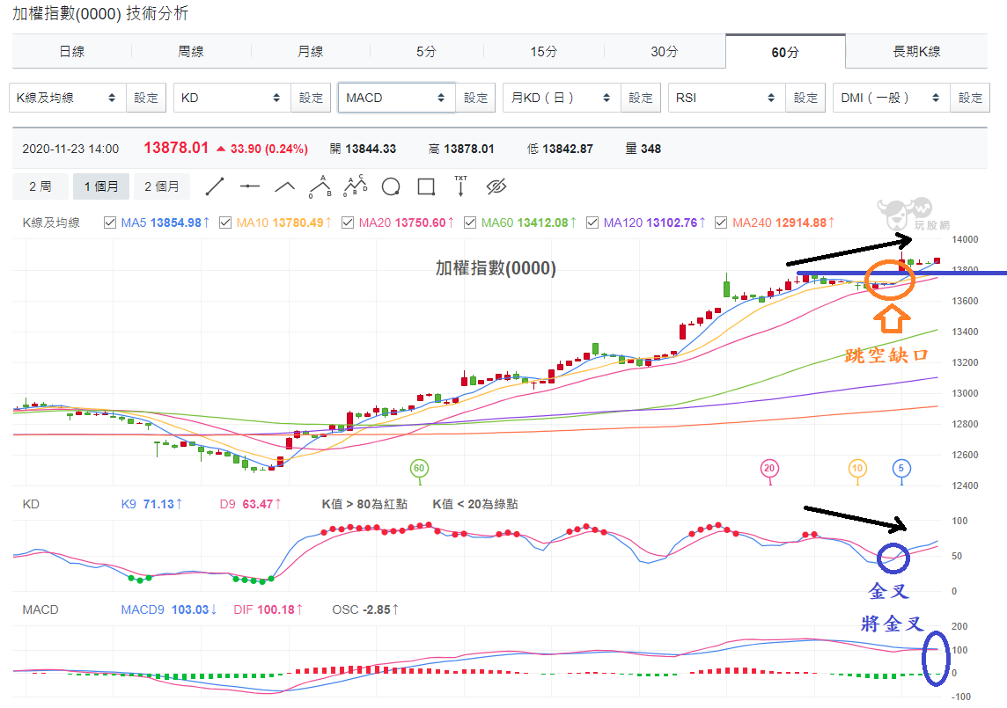Select the horizontal line drawing tool

click(x=250, y=186)
